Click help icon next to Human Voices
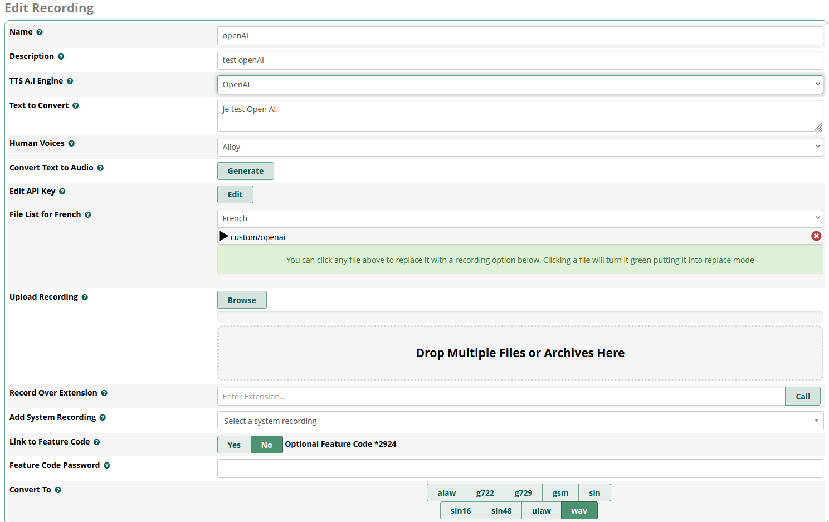The width and height of the screenshot is (829, 522). tap(71, 144)
